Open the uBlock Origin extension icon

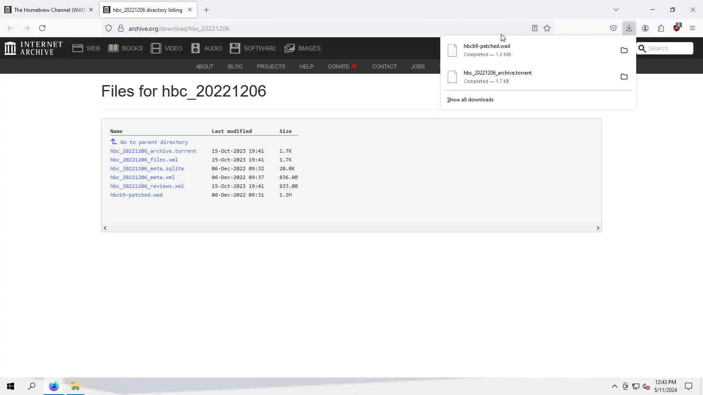tap(677, 28)
